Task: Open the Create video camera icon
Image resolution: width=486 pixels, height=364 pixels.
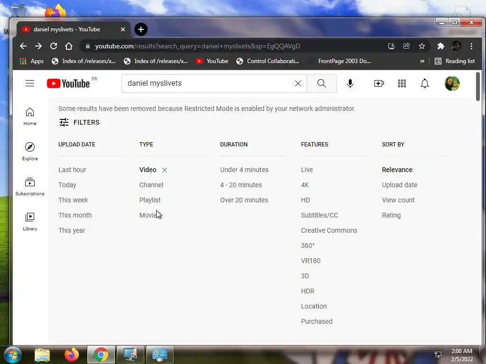Action: [x=379, y=83]
